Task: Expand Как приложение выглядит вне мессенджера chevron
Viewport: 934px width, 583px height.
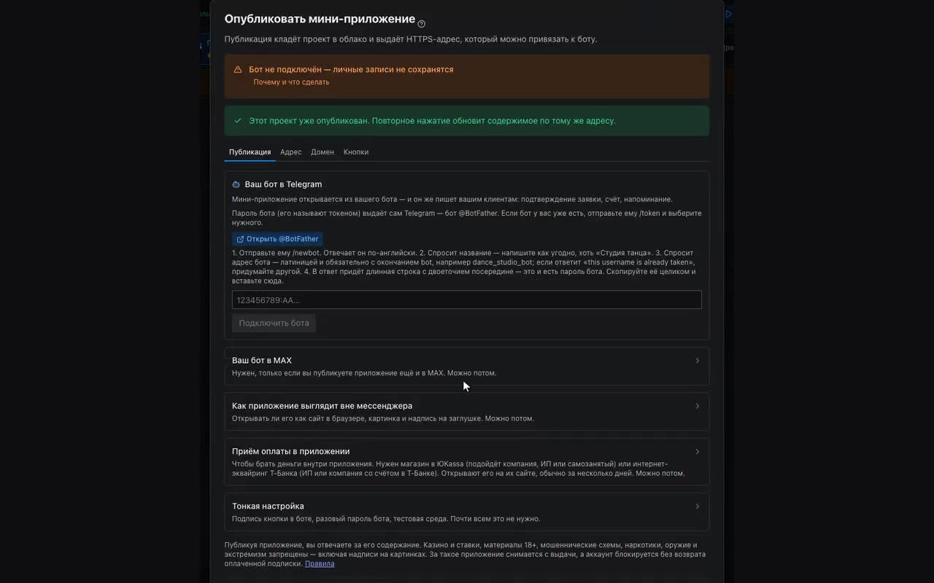Action: [x=698, y=406]
